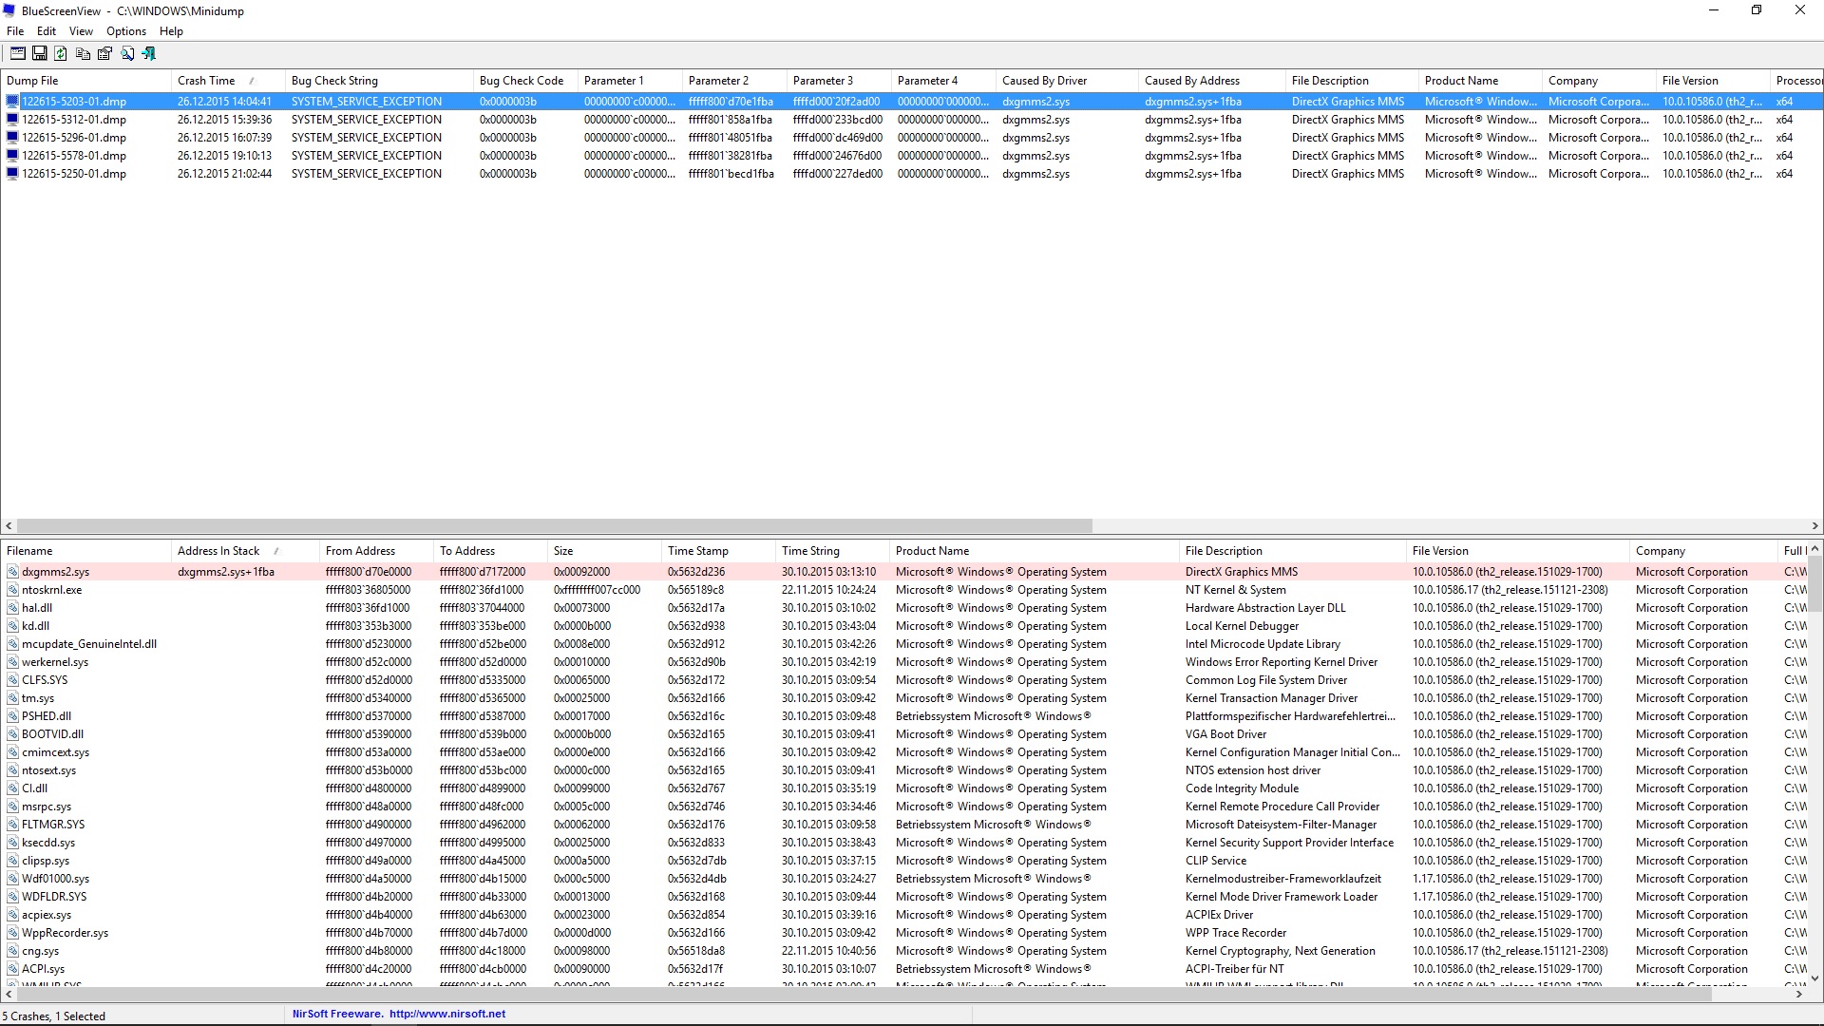Open the Options menu

coord(125,31)
